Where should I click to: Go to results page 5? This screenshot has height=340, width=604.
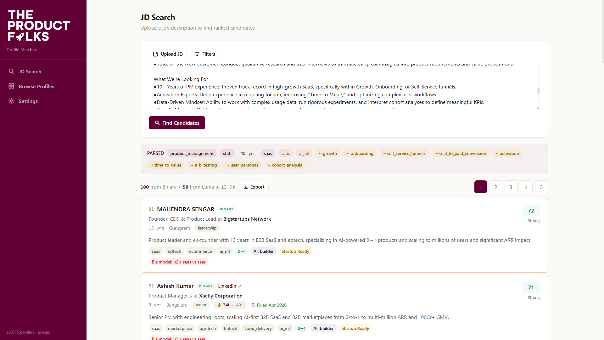pyautogui.click(x=541, y=187)
